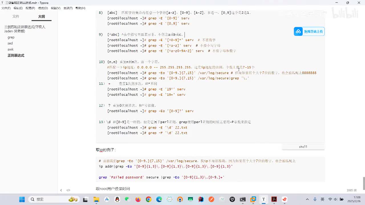
Task: Open File Explorer from the taskbar
Action: click(x=96, y=199)
